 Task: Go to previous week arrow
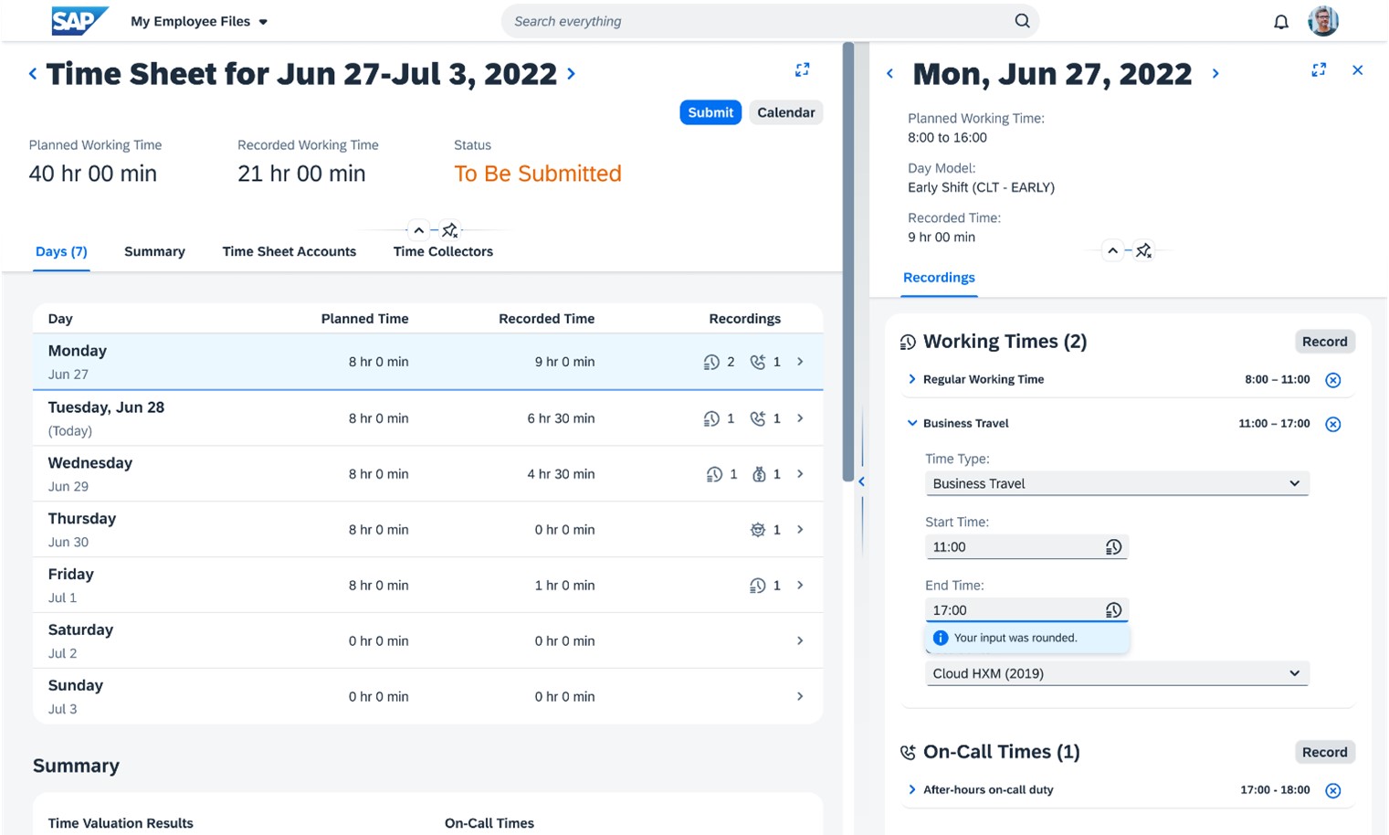tap(33, 74)
